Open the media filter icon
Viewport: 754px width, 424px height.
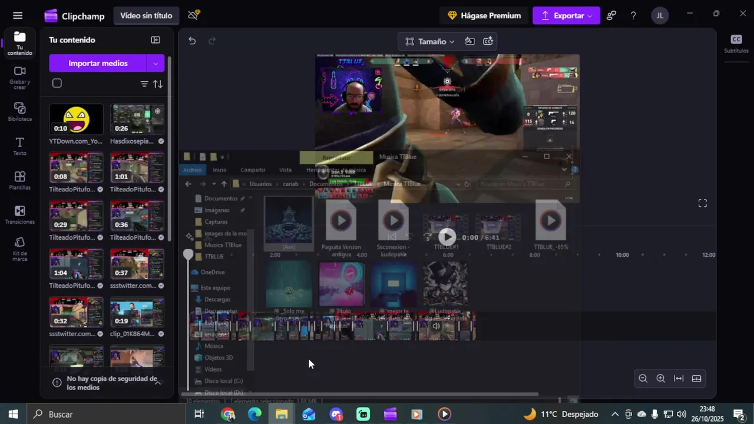144,84
